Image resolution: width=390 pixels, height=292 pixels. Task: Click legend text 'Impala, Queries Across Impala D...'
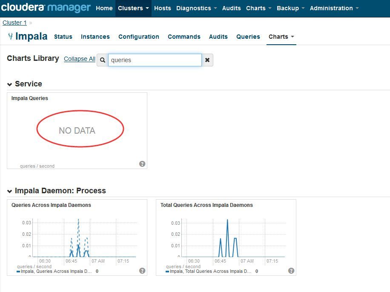pos(56,272)
